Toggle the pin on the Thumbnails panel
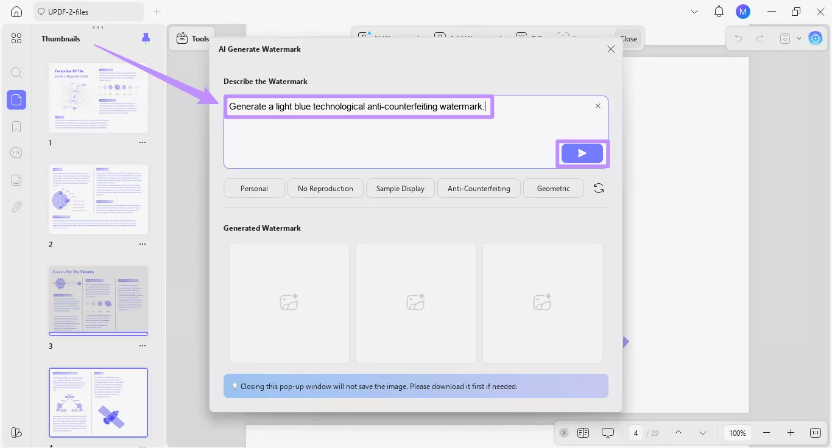Image resolution: width=832 pixels, height=448 pixels. pos(146,38)
